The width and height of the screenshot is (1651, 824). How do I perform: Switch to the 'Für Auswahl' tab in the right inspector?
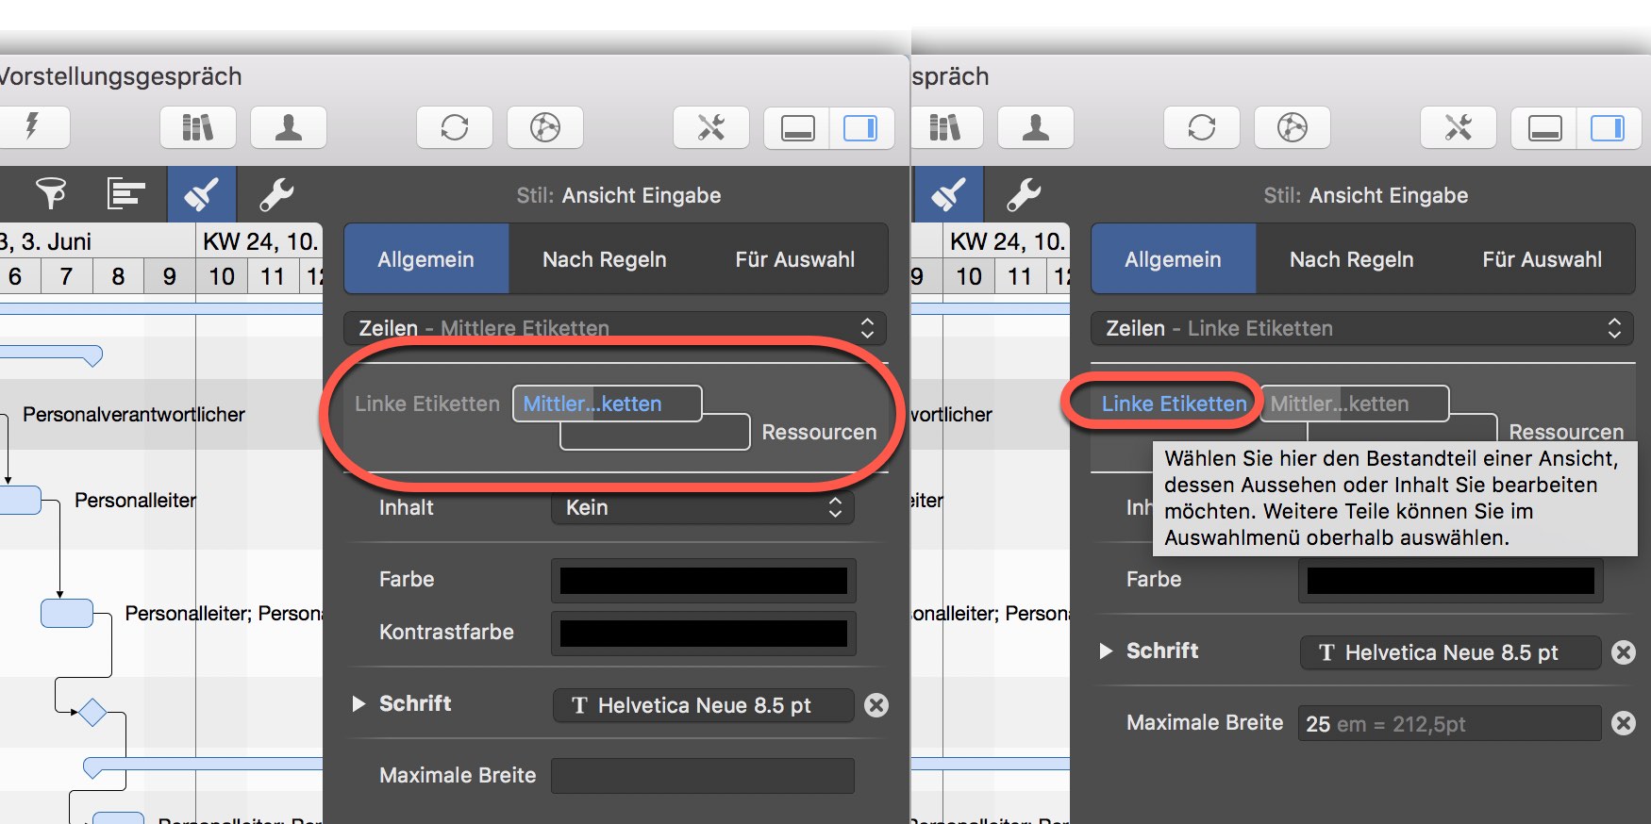(1542, 259)
